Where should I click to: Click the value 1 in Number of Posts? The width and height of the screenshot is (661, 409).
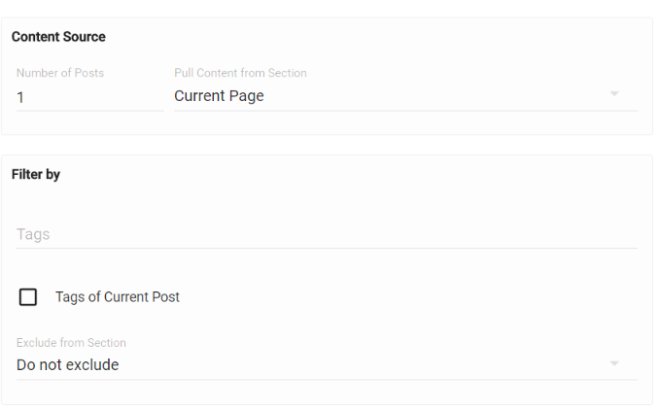tap(20, 97)
